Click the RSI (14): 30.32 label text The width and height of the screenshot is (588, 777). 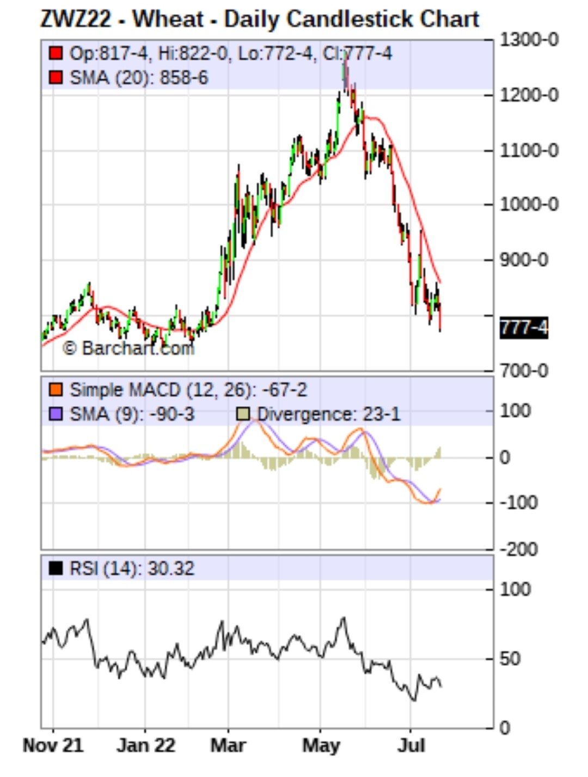[x=132, y=568]
